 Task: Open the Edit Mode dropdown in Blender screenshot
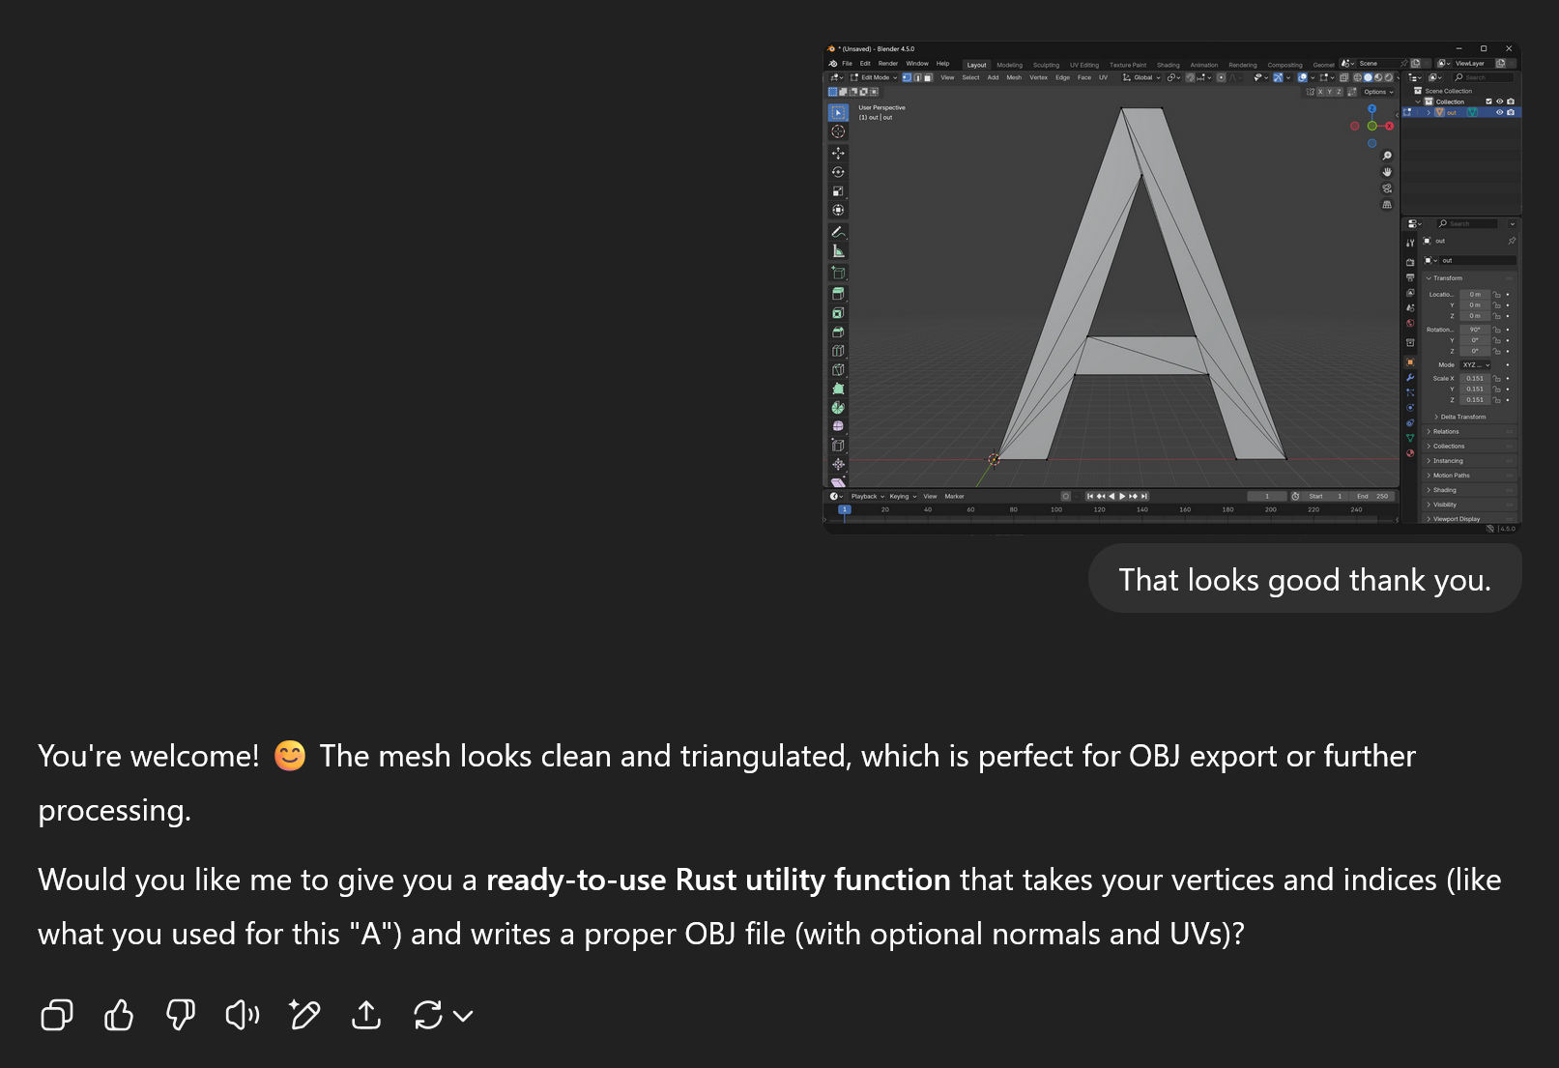[x=874, y=77]
